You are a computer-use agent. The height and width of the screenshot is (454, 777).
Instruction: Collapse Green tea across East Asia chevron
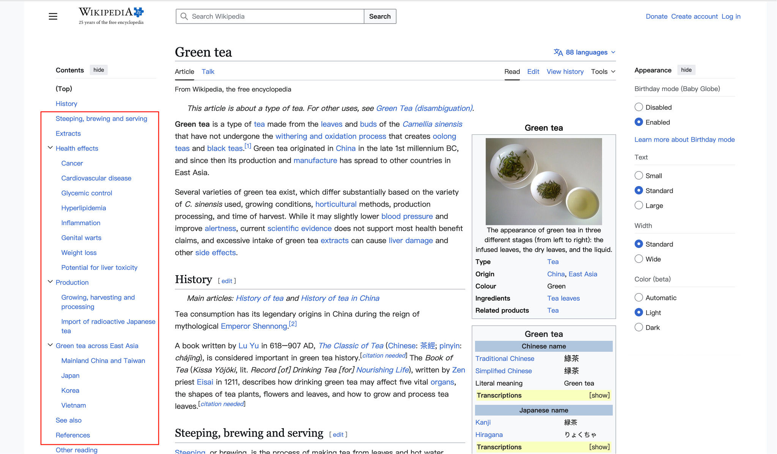[50, 345]
